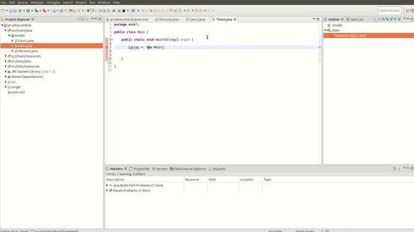This screenshot has width=414, height=232.
Task: Expand the target folder node
Action: 6,87
